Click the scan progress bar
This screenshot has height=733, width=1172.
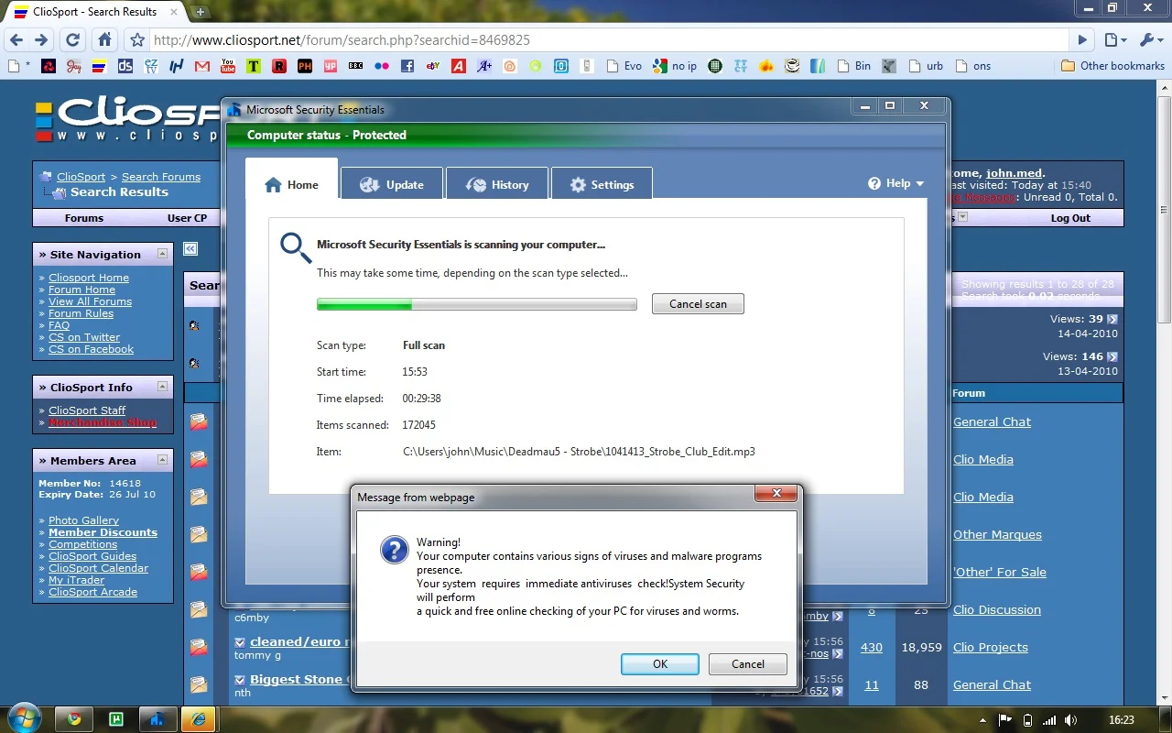click(477, 304)
